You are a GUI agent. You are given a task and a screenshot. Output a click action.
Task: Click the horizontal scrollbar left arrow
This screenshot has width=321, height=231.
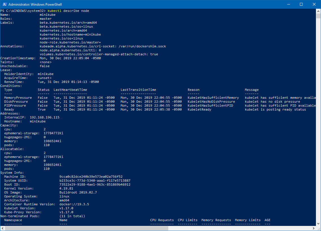pyautogui.click(x=3, y=228)
